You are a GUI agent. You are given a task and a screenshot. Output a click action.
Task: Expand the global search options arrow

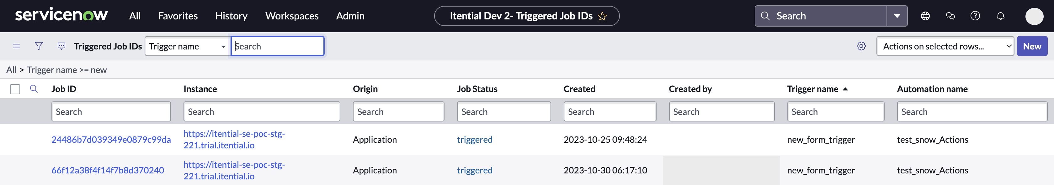(x=897, y=16)
